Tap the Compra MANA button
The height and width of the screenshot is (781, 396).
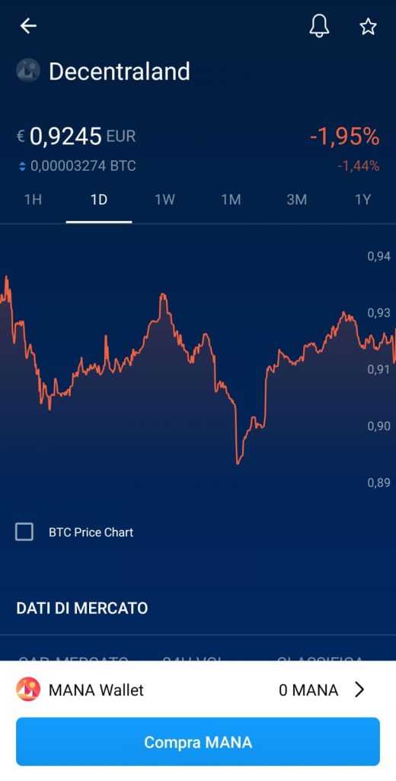click(198, 742)
